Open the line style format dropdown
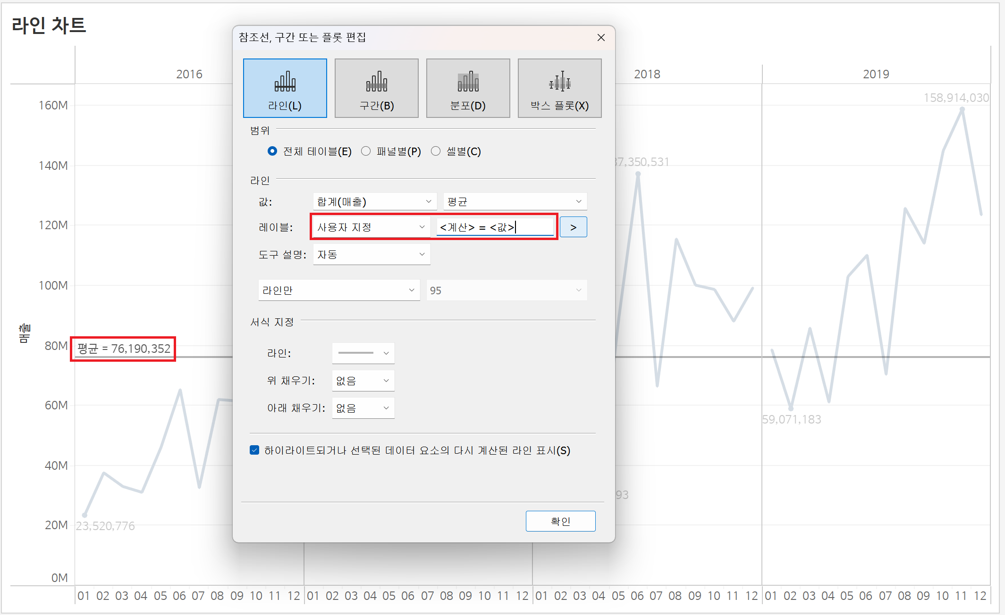 pos(363,353)
